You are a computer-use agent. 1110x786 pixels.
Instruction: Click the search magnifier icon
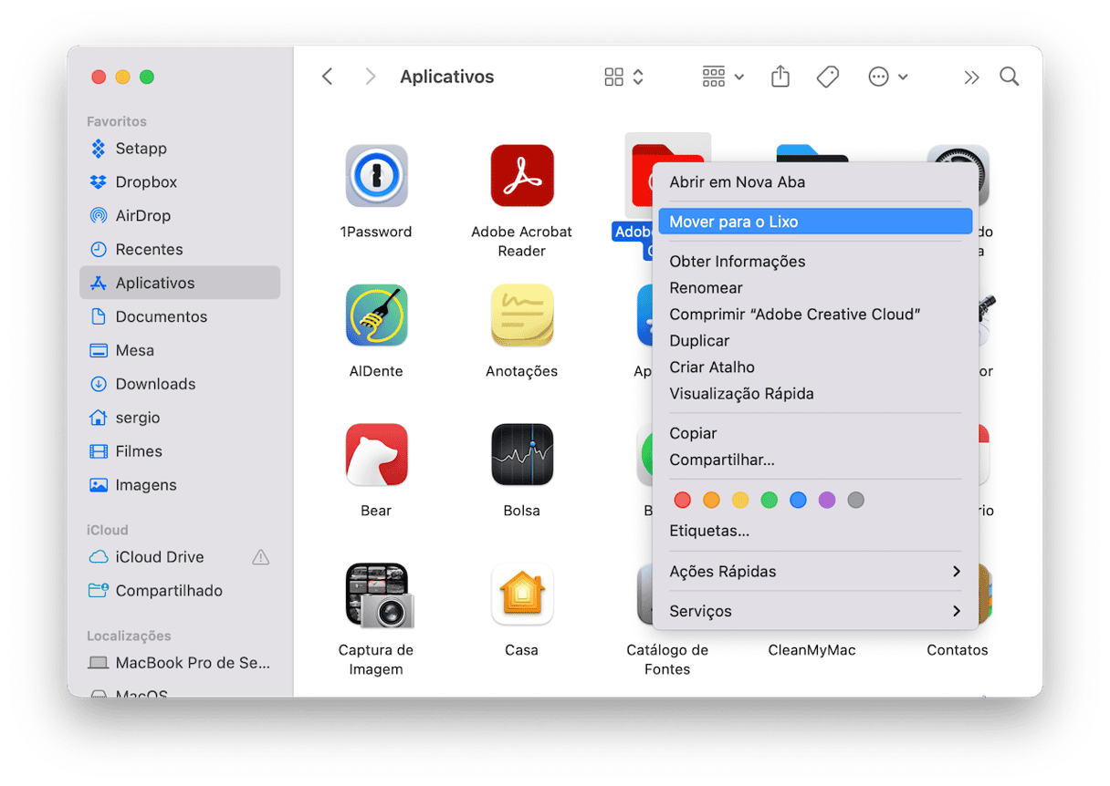(x=1009, y=78)
